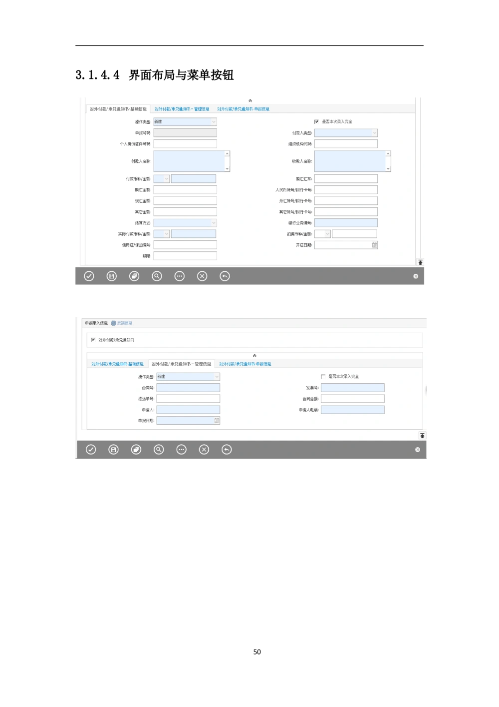Check the empty 是否本次录入完全 box
The width and height of the screenshot is (499, 707).
[323, 377]
